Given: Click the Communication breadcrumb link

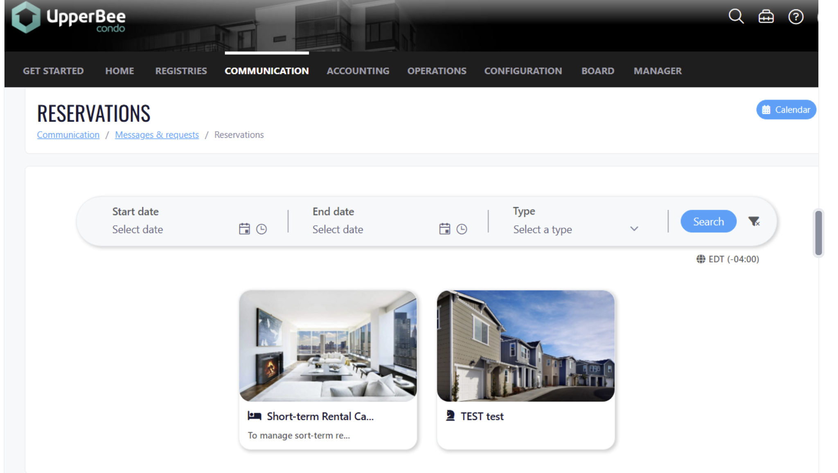Looking at the screenshot, I should (x=68, y=135).
